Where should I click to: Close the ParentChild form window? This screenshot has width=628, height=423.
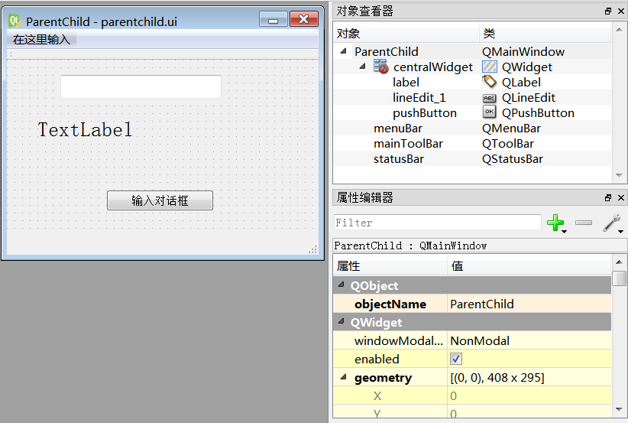coord(303,19)
